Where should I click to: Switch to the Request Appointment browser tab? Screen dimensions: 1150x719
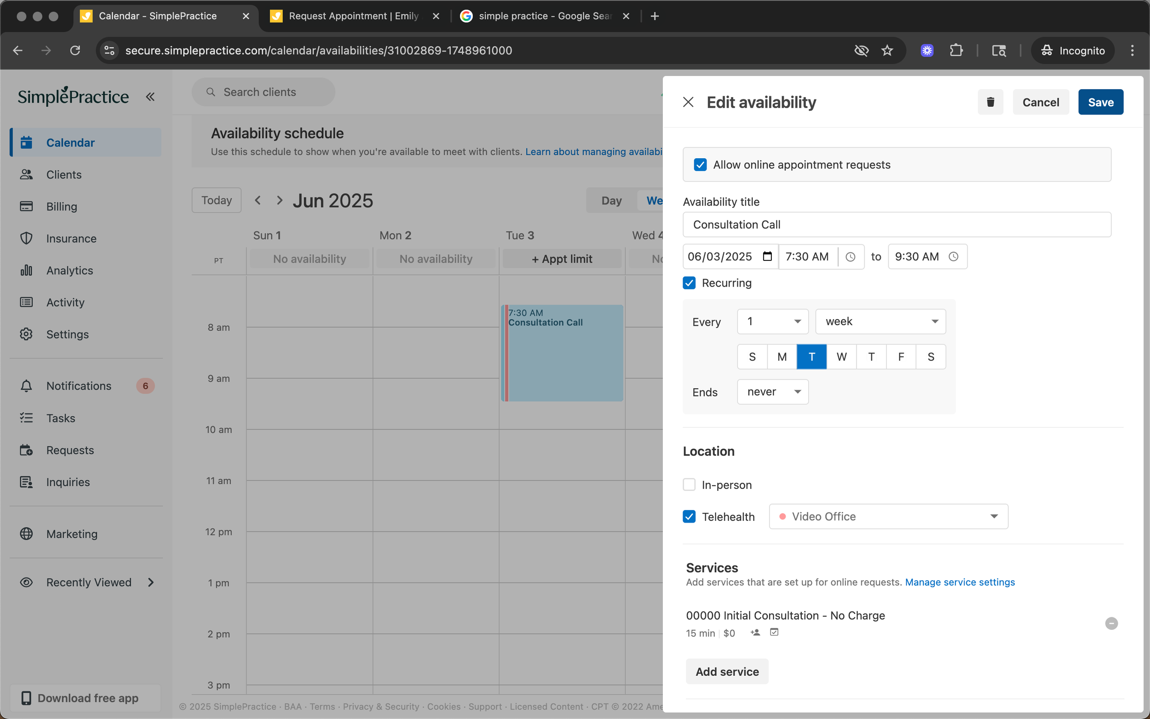353,16
